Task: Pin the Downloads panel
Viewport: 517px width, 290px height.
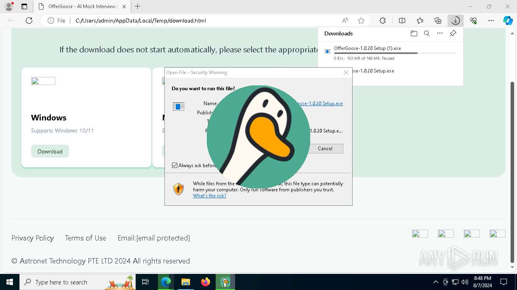Action: pos(453,33)
